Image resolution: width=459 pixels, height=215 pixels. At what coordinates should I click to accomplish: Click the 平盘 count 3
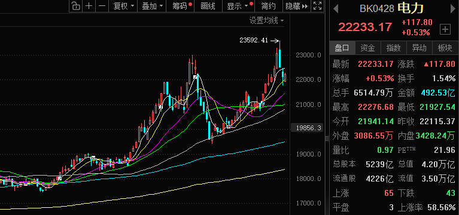pyautogui.click(x=391, y=207)
